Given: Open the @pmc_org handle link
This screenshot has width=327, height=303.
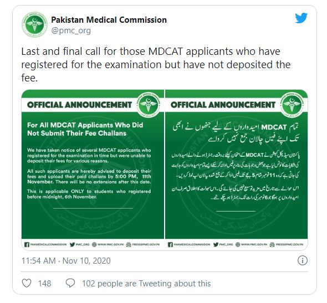Looking at the screenshot, I should (71, 30).
